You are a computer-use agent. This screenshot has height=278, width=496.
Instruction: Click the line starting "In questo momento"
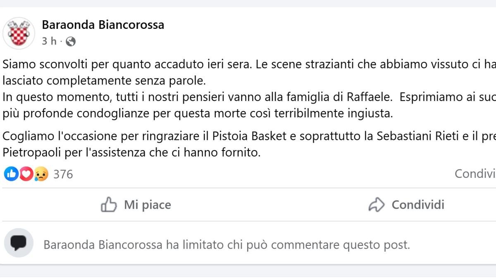pos(248,97)
